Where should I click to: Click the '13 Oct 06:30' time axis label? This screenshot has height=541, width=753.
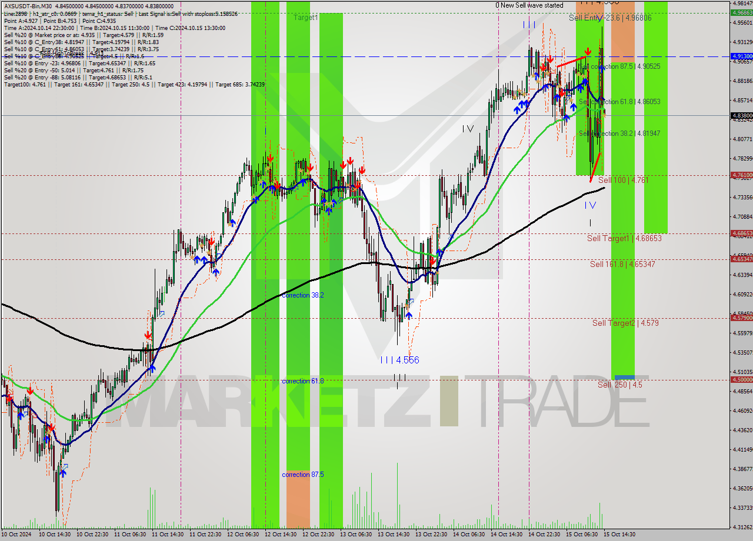(x=356, y=535)
